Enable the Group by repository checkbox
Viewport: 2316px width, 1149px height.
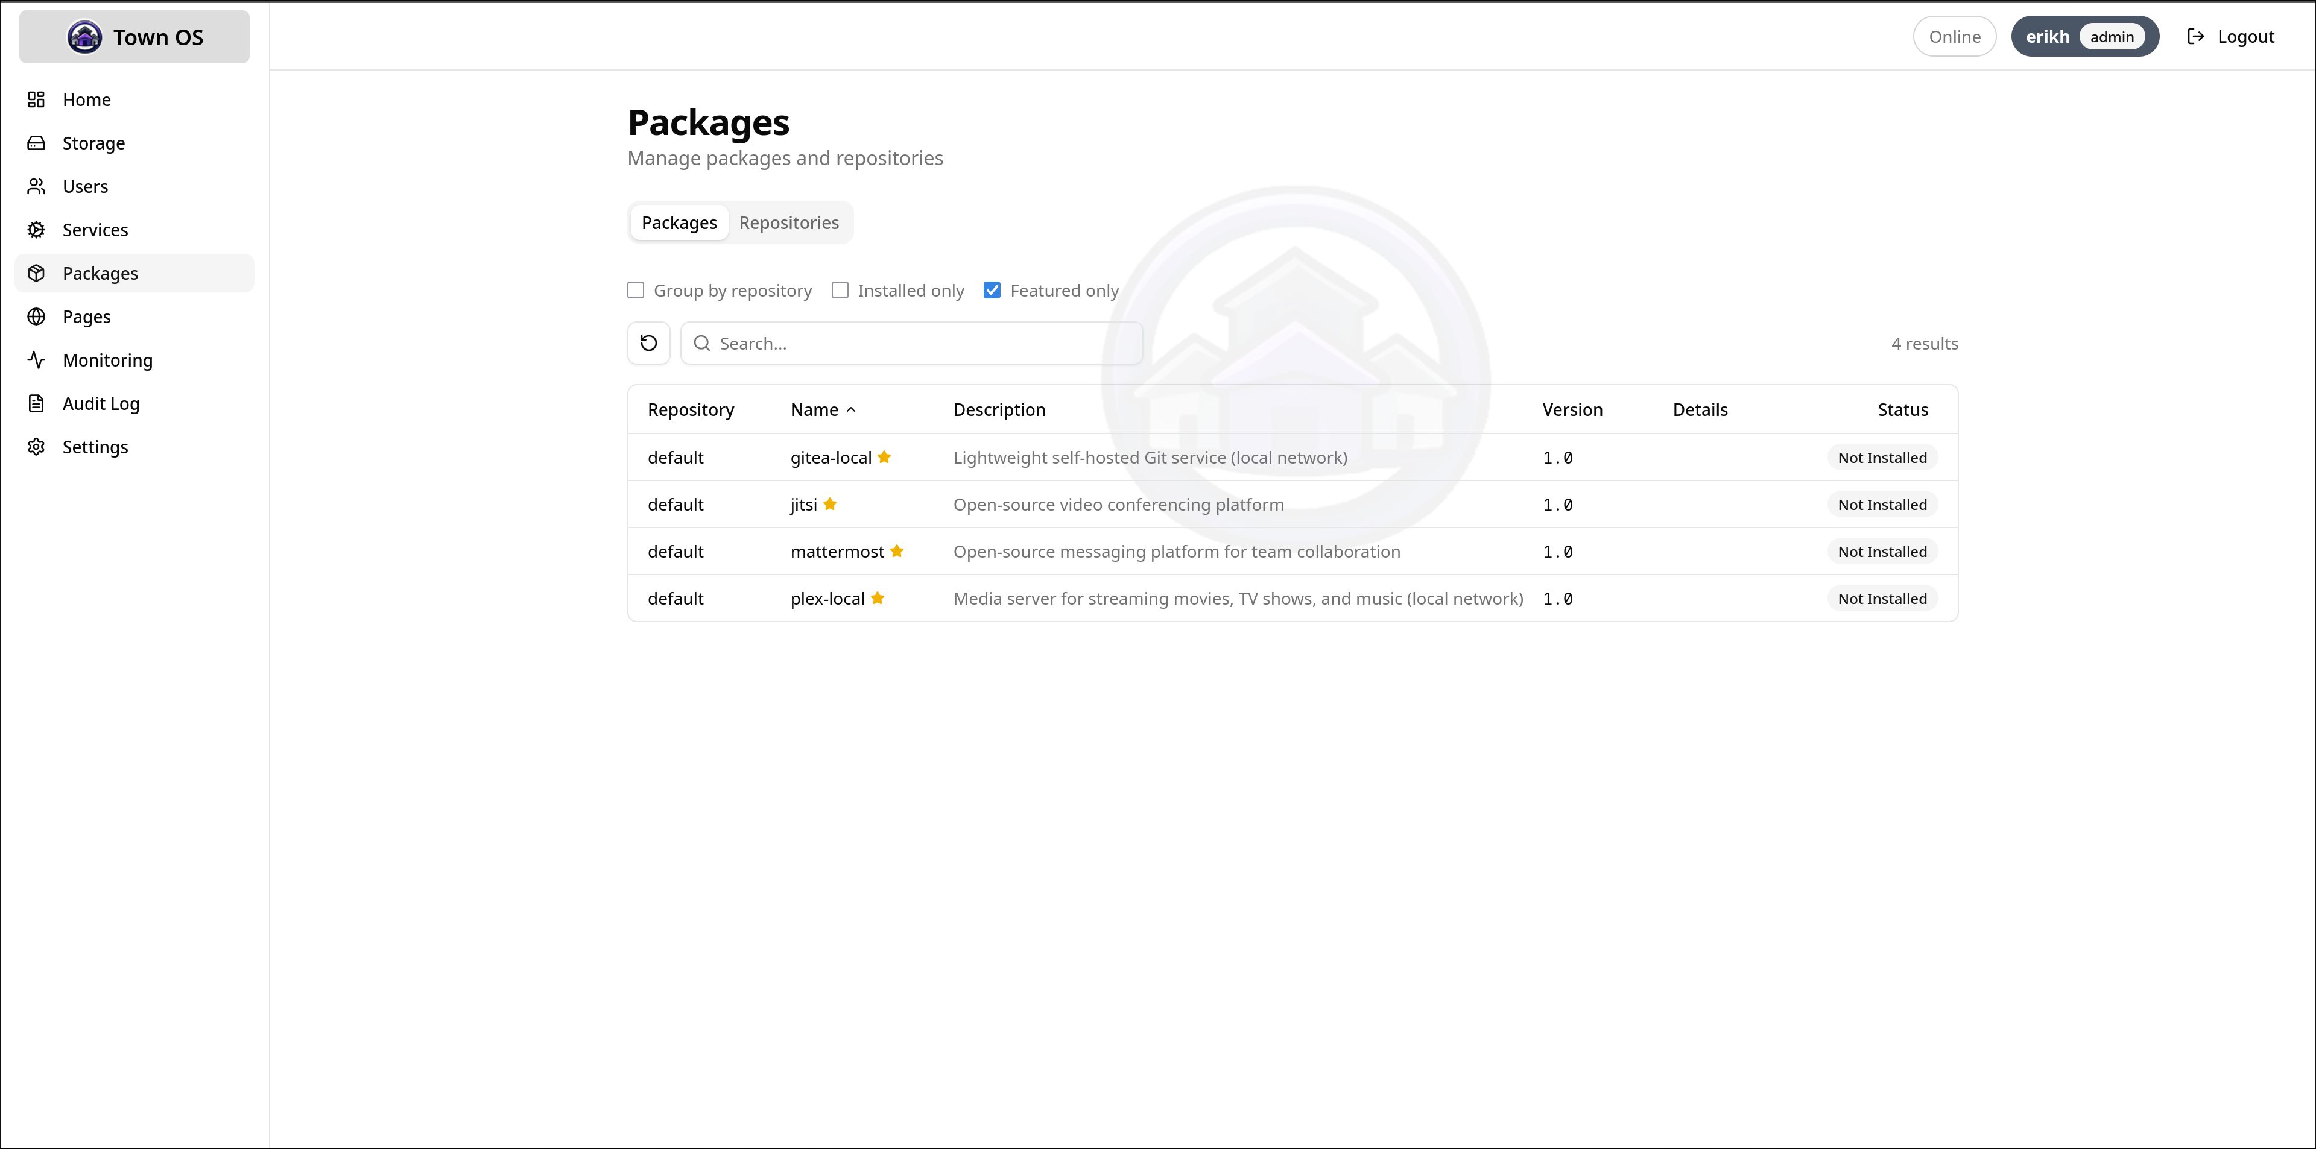(x=636, y=289)
